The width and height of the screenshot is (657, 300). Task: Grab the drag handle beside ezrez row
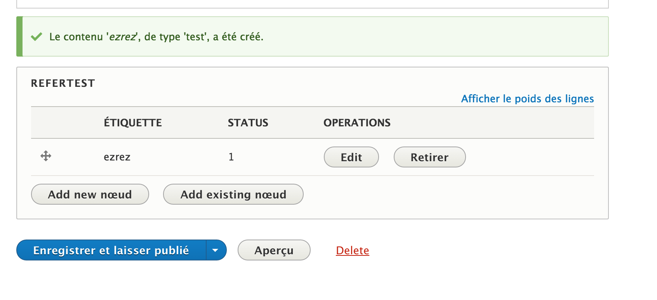[x=45, y=157]
